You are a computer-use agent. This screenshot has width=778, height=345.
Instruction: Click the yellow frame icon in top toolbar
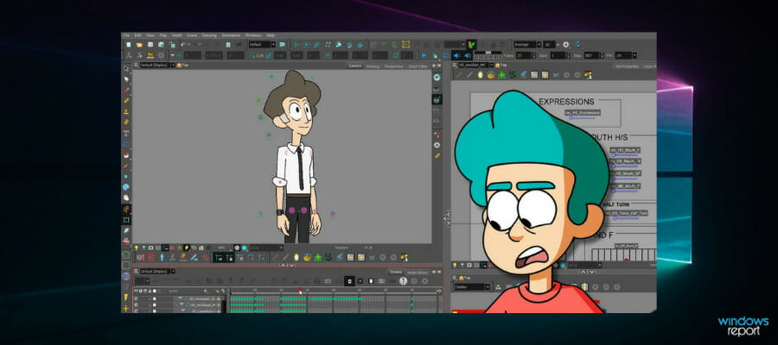406,45
